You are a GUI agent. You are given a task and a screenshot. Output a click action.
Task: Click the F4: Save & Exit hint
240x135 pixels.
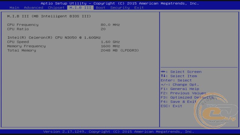coord(178,102)
